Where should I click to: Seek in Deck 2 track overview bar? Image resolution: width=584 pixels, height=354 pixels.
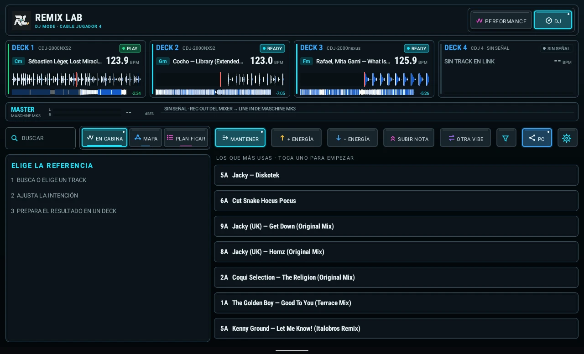point(214,92)
